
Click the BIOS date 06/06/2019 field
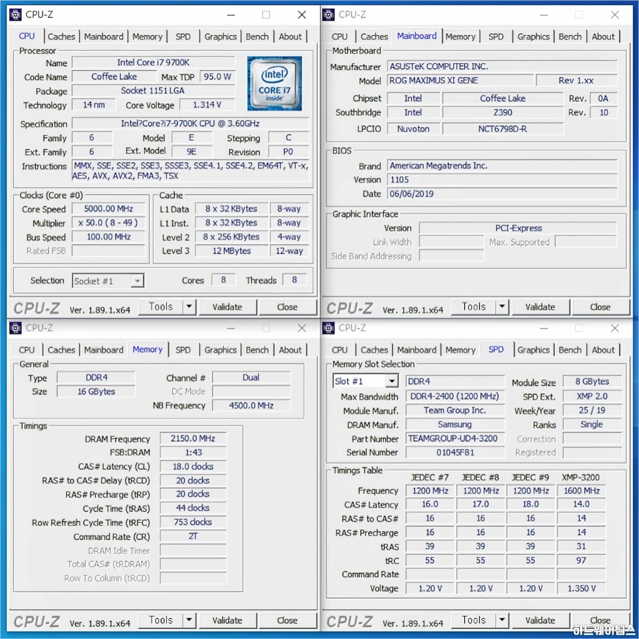502,194
